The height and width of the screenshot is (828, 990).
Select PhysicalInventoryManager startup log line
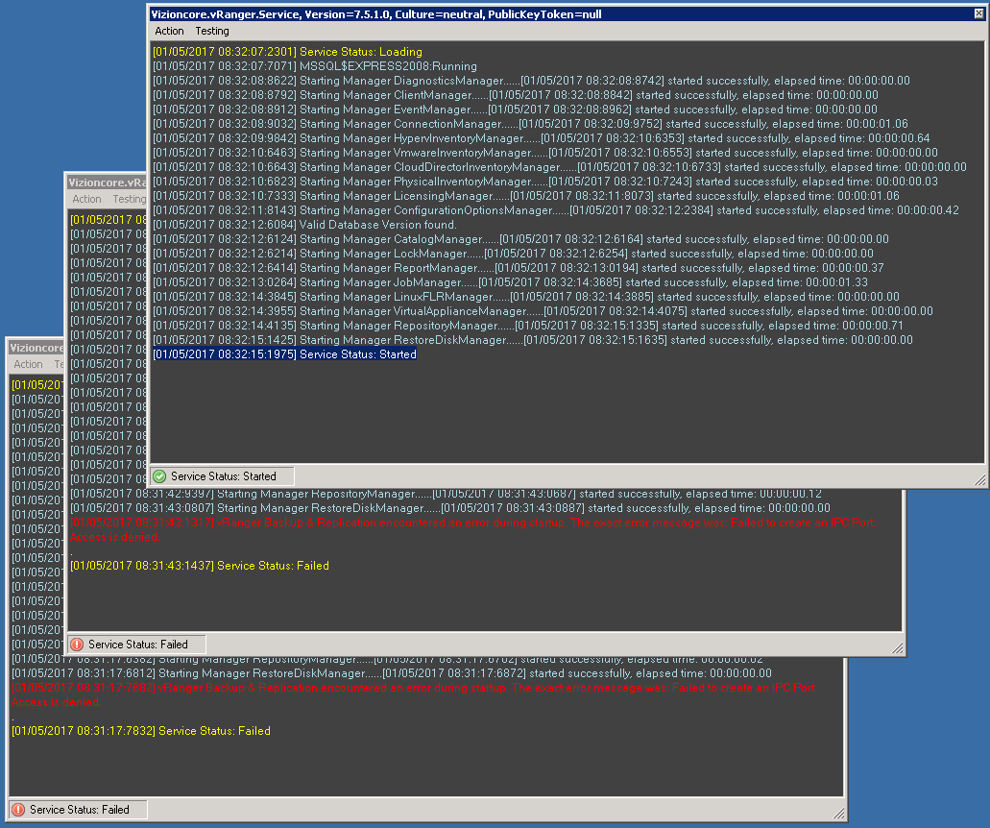tap(544, 182)
